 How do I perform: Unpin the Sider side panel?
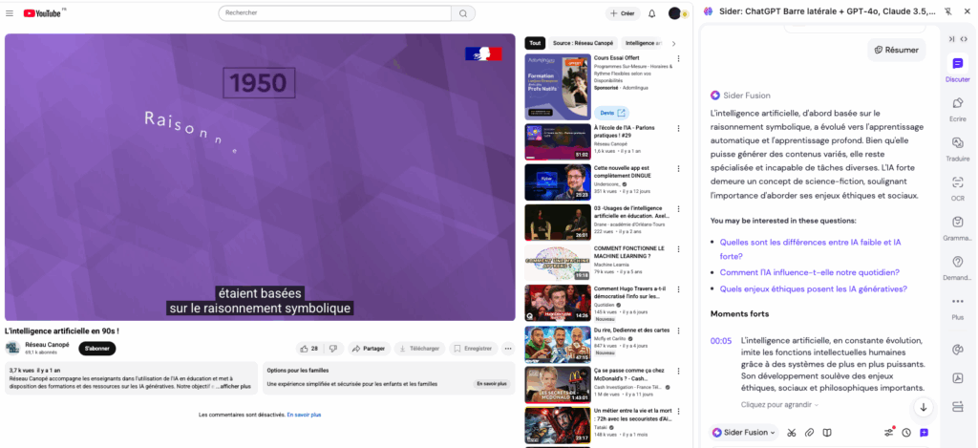(947, 11)
